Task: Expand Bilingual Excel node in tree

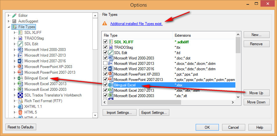Action: [x=15, y=78]
